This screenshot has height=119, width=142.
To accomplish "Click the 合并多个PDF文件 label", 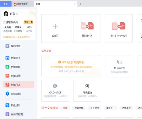I will point(119,36).
